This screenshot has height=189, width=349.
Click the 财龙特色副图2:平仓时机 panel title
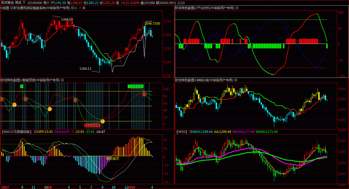coord(205,8)
